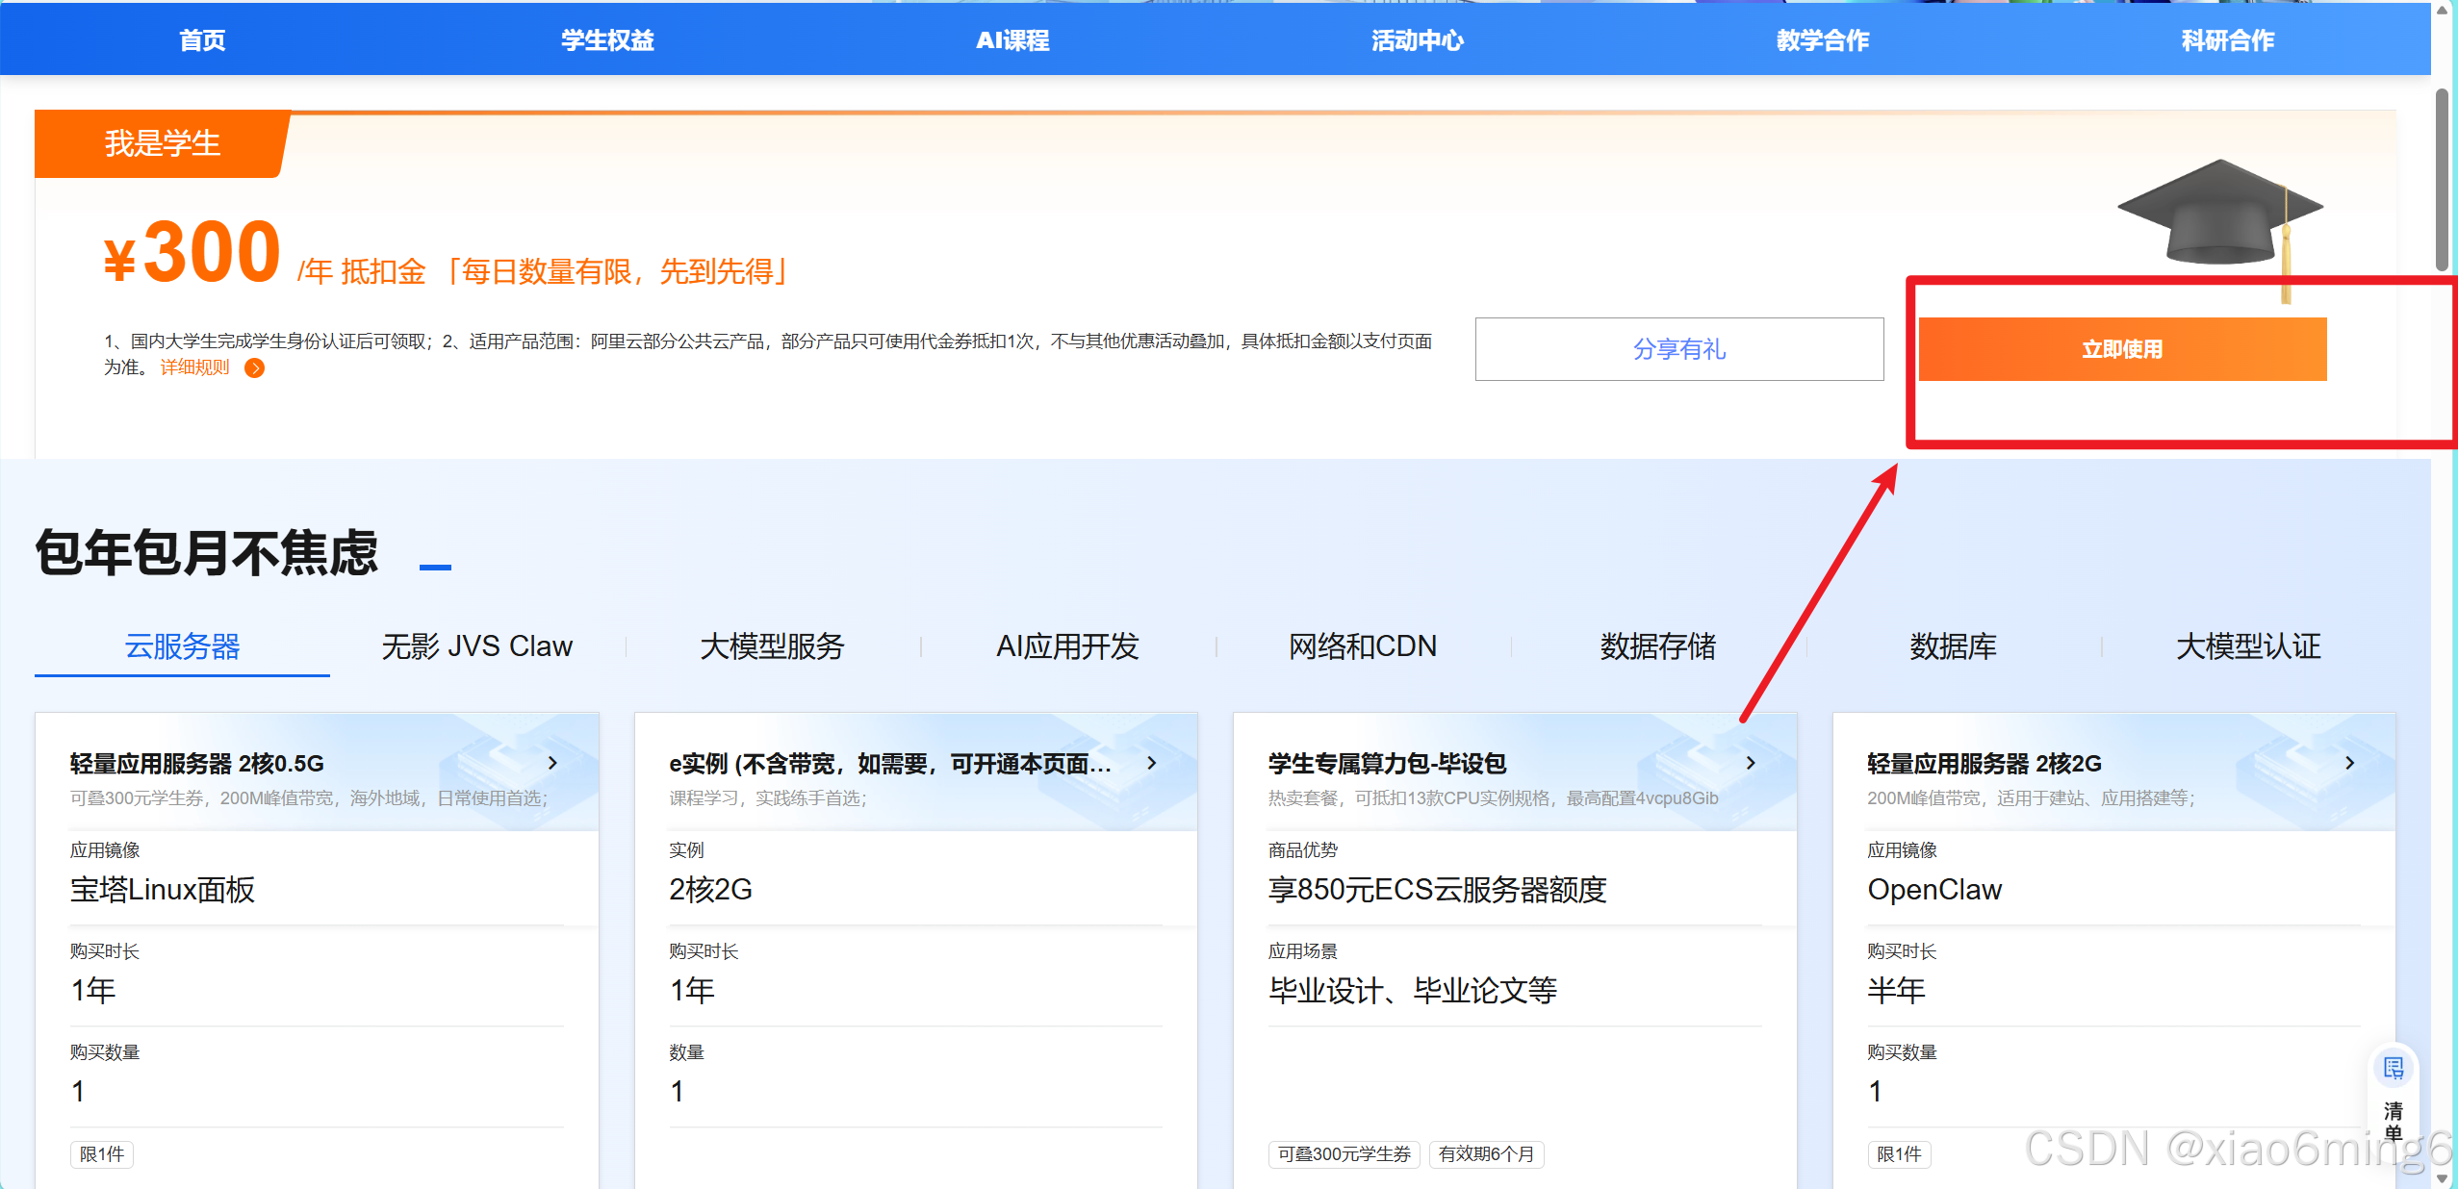The width and height of the screenshot is (2458, 1189).
Task: Click the 半年 purchase duration value
Action: coord(1896,991)
